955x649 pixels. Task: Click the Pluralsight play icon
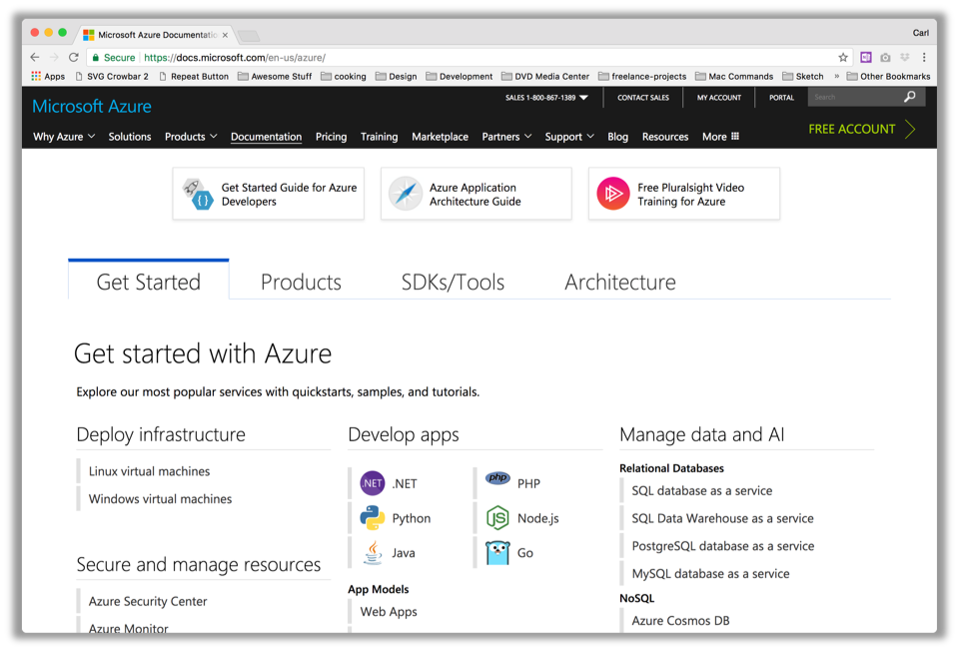tap(612, 194)
